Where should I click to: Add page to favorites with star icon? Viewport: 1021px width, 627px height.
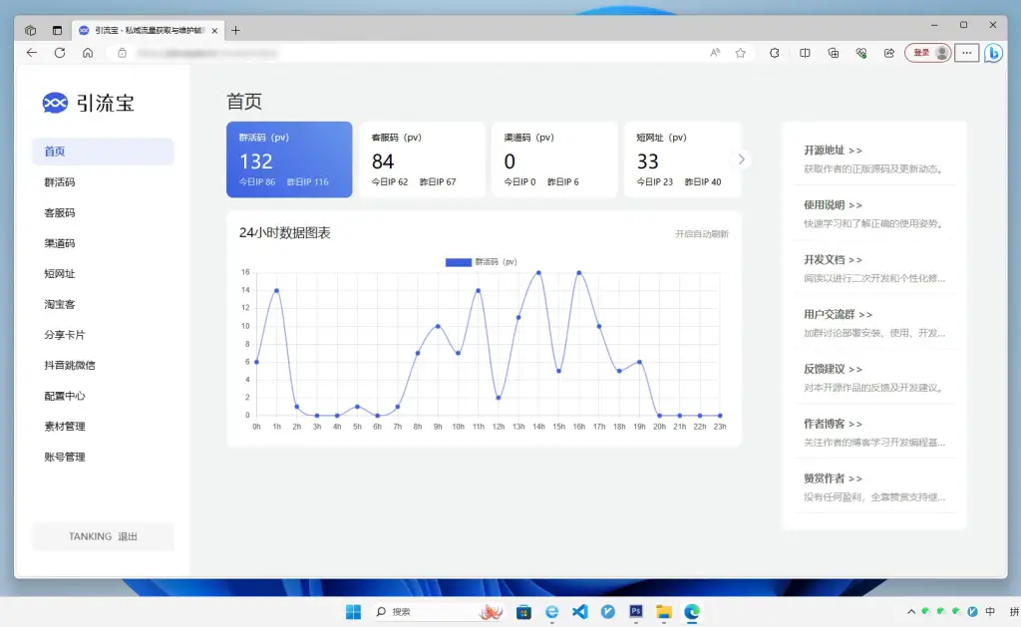pyautogui.click(x=740, y=53)
